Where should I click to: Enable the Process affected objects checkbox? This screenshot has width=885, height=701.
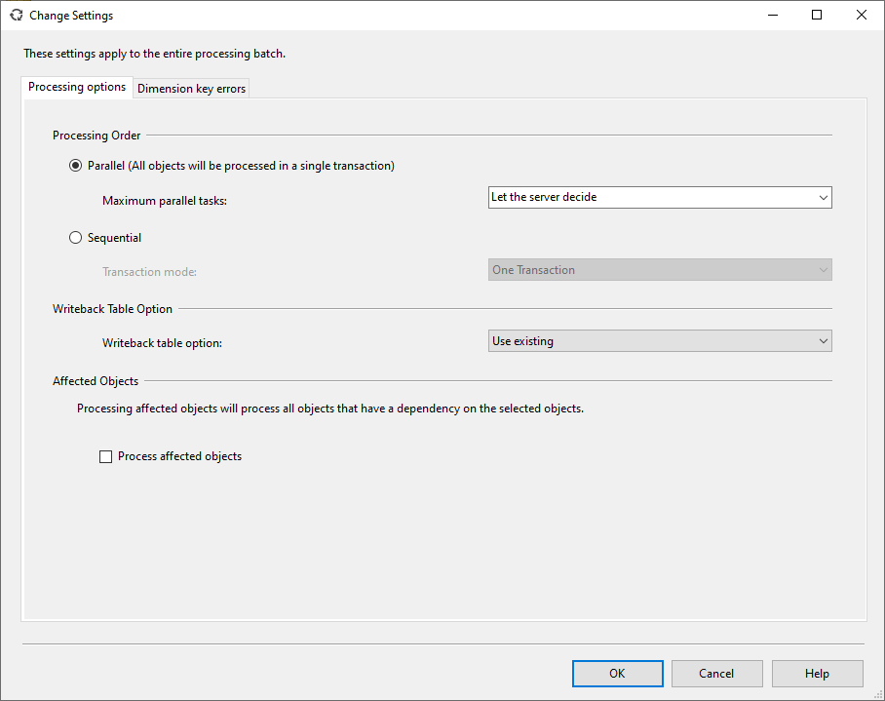[x=106, y=456]
